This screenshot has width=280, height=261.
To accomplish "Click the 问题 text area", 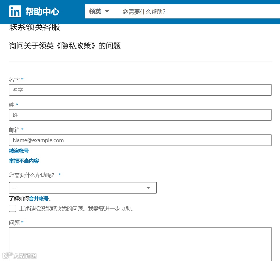I will click(x=140, y=244).
